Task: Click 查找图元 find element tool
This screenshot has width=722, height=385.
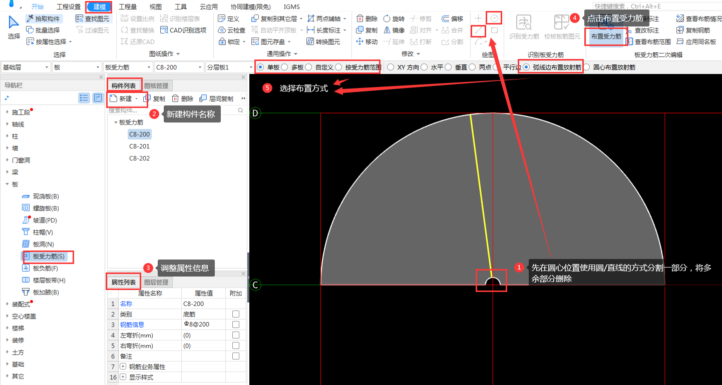Action: (x=93, y=18)
